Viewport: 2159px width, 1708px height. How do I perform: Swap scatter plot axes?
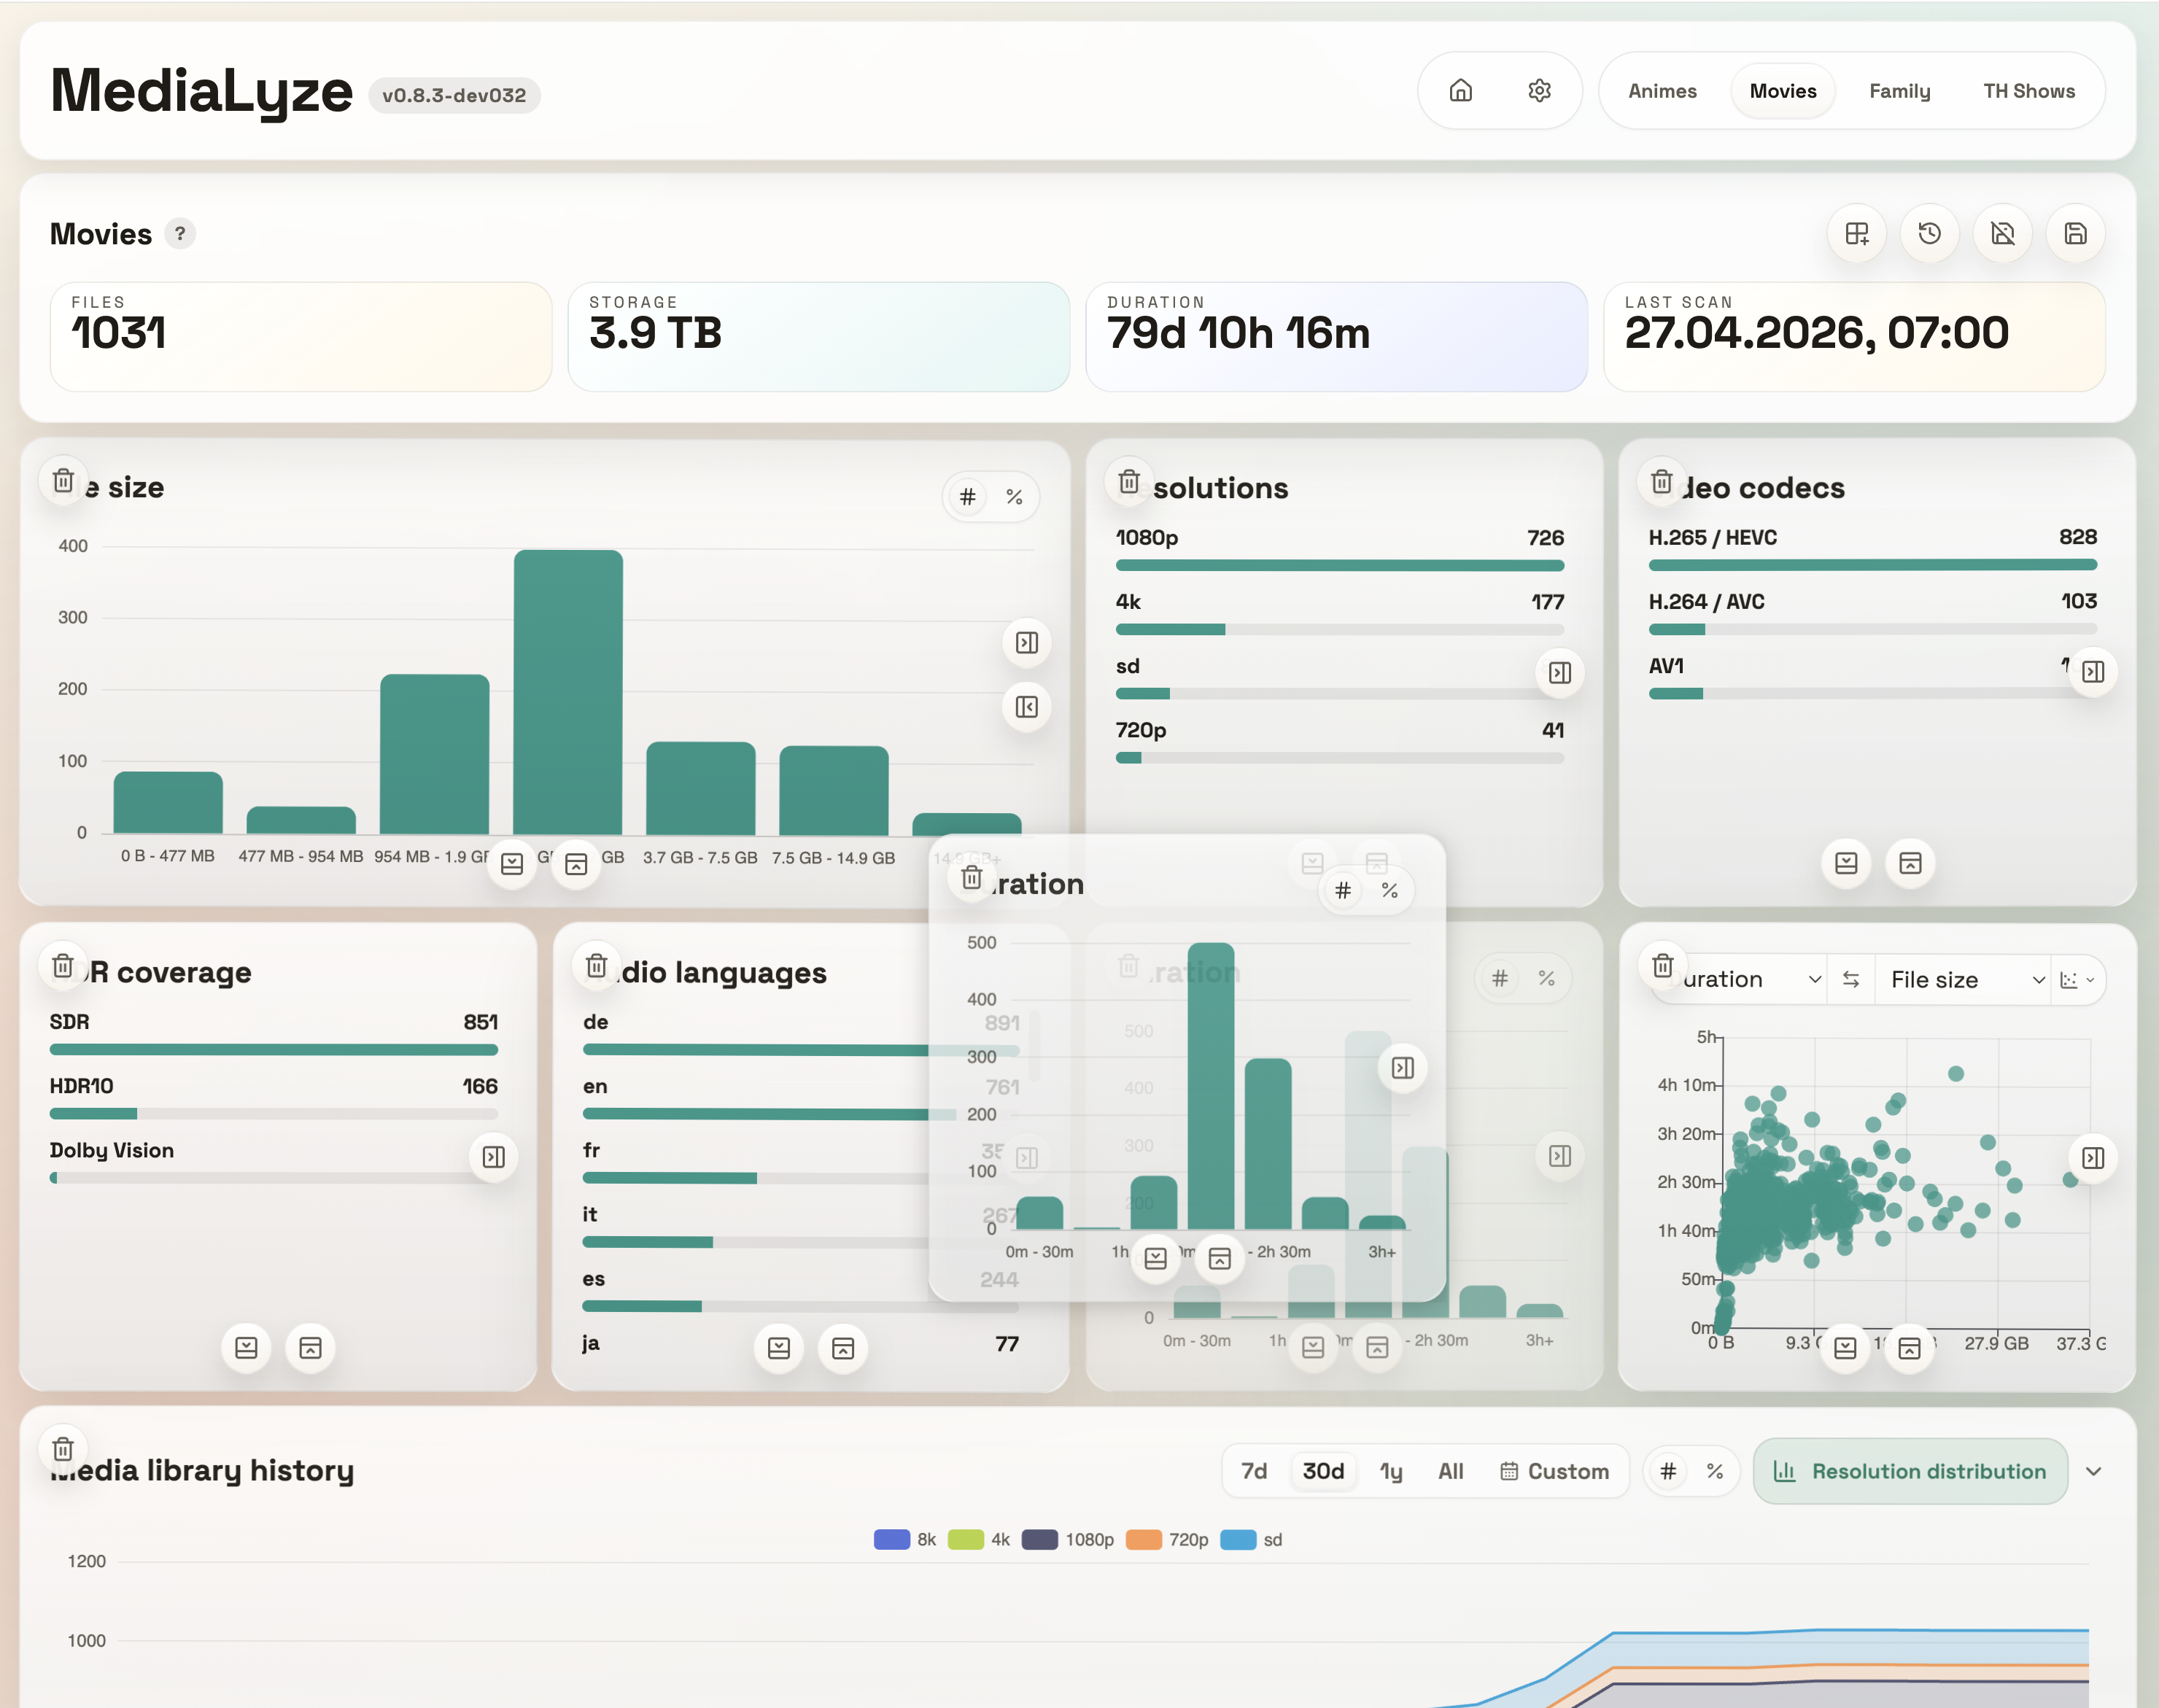(x=1851, y=980)
